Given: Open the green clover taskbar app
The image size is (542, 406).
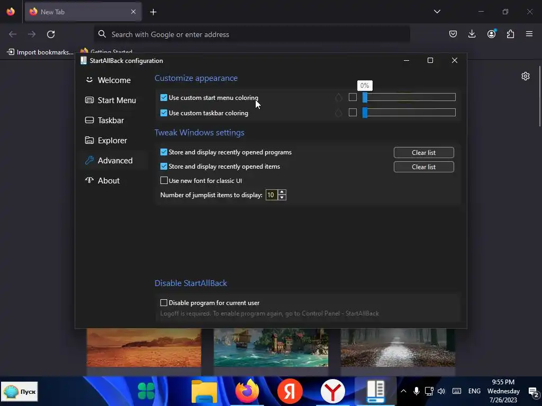Looking at the screenshot, I should click(146, 391).
